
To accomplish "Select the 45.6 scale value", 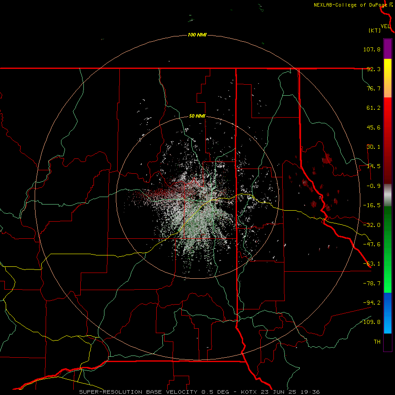I will 373,127.
